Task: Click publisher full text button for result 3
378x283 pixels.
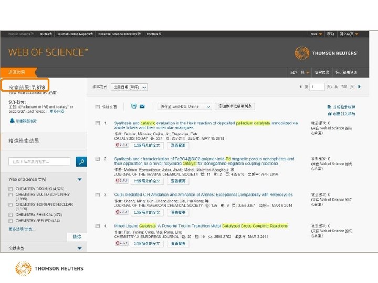Action: coord(147,212)
